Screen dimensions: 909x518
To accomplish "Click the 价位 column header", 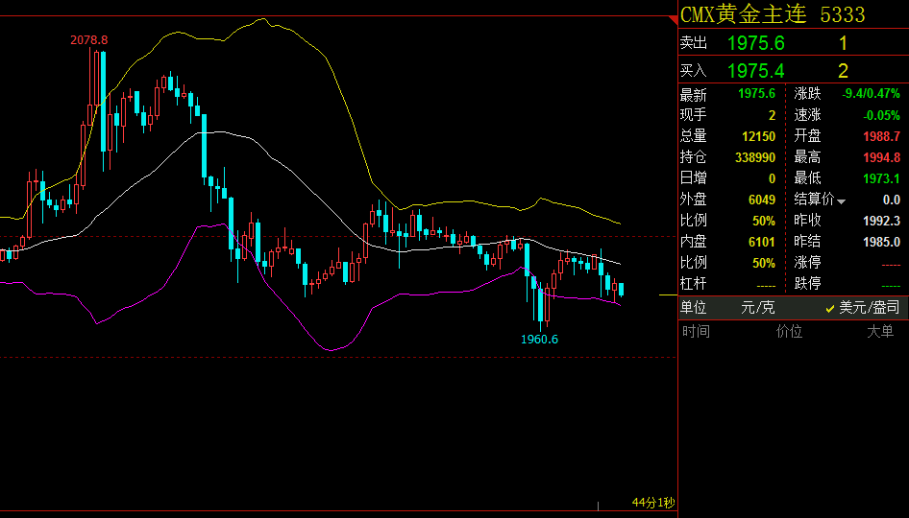I will 789,331.
